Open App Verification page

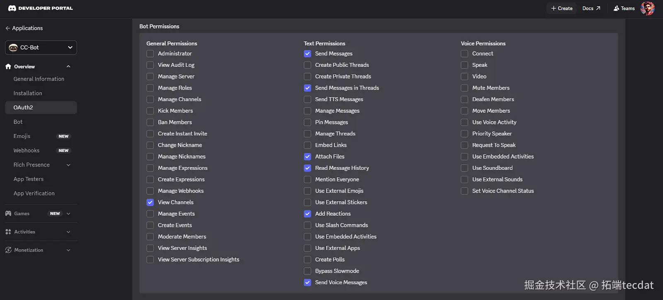tap(34, 193)
